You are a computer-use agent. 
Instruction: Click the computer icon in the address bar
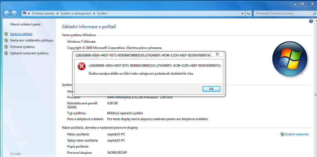[24, 13]
